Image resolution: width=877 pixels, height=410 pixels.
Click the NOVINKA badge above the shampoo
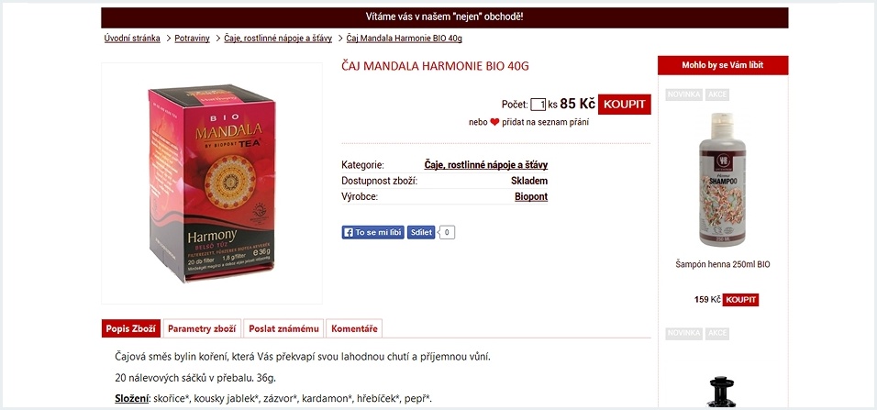point(684,94)
